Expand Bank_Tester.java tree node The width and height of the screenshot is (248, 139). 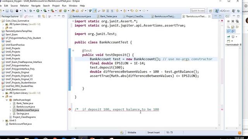(10, 103)
